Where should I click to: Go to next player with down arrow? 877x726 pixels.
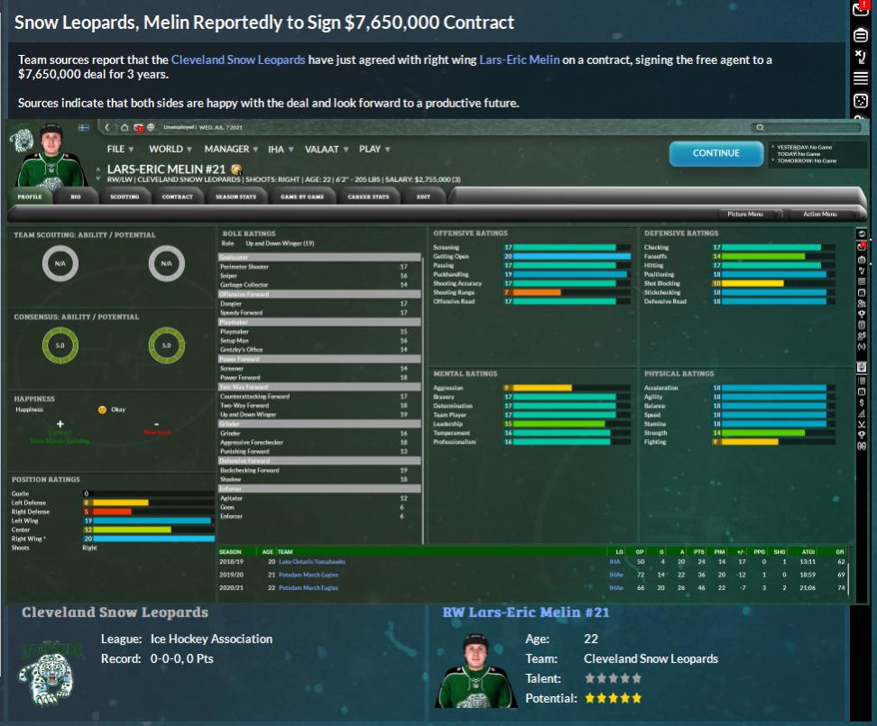[98, 179]
